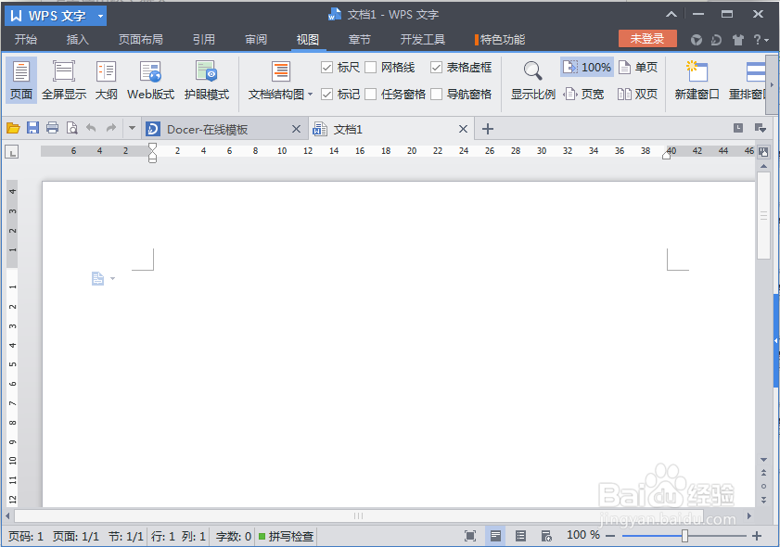
Task: Open the 开发工具 ribbon tab
Action: (422, 39)
